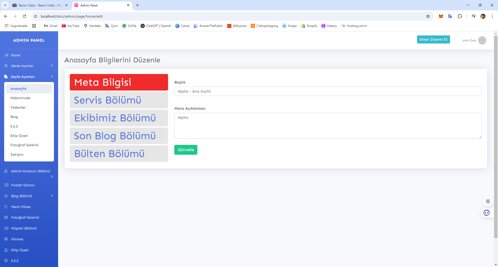498x267 pixels.
Task: Click the John Doe profile avatar
Action: coord(482,40)
